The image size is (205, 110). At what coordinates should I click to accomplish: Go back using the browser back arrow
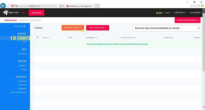click(x=3, y=6)
